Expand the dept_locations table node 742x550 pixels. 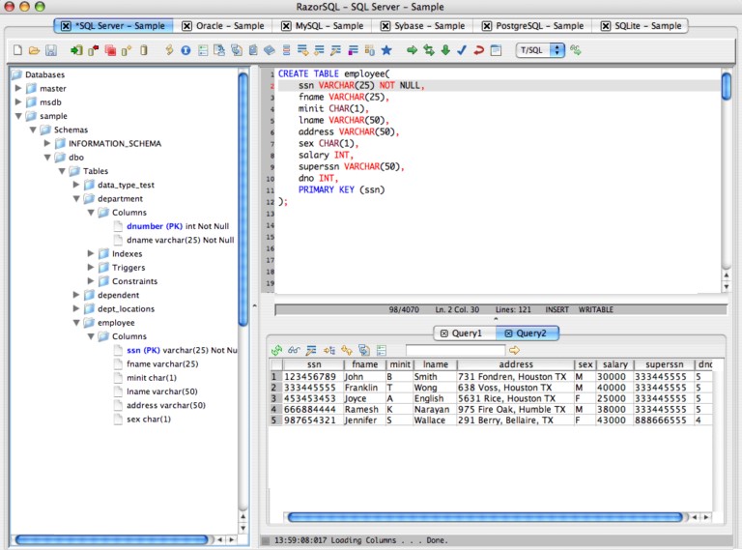coord(75,308)
